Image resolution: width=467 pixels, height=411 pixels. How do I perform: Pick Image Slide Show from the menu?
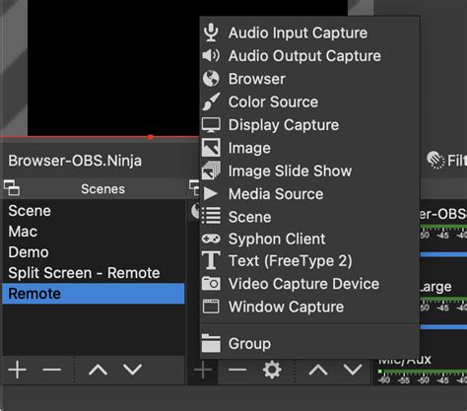tap(309, 171)
